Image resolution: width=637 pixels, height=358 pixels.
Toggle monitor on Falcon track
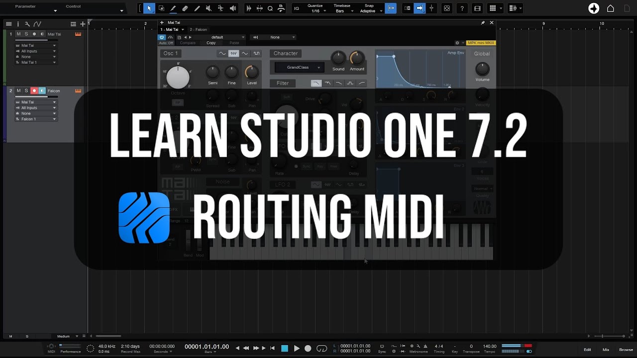tap(42, 90)
